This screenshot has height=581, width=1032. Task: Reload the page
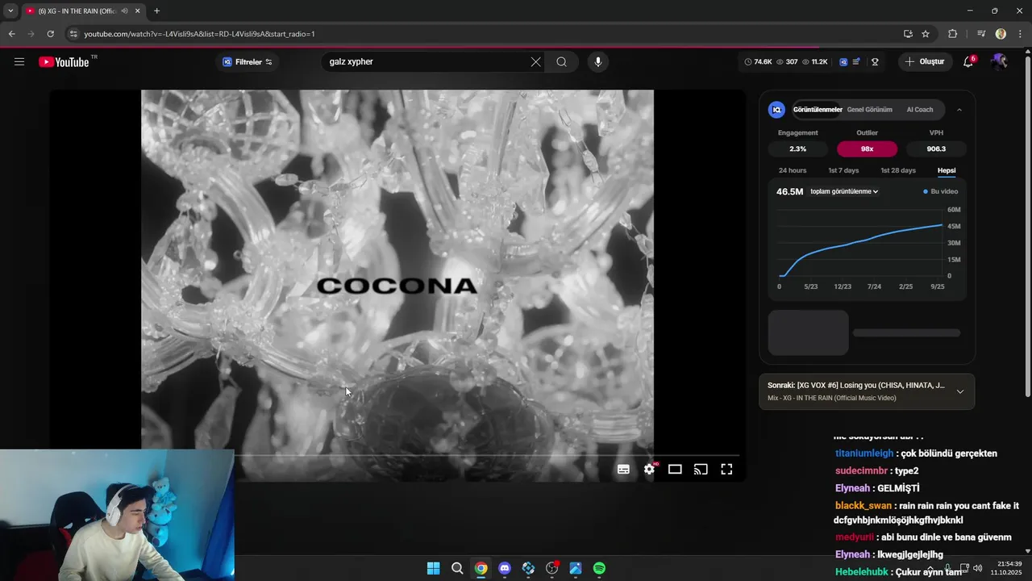click(x=50, y=34)
